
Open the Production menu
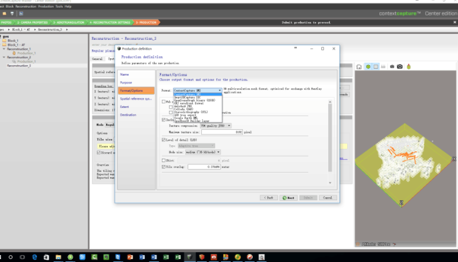click(46, 6)
